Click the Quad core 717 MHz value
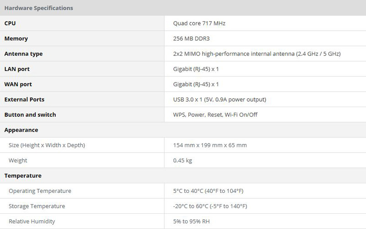The image size is (366, 229). click(x=199, y=23)
